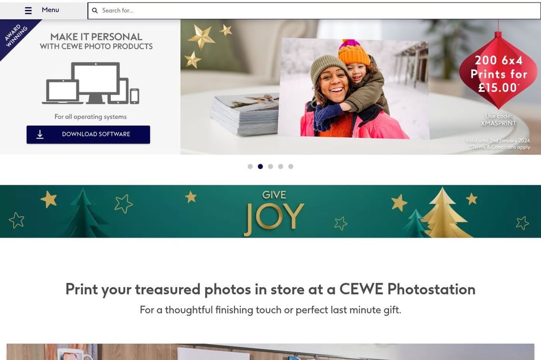This screenshot has height=360, width=541.
Task: Click the stack of printed photos
Action: 245,114
